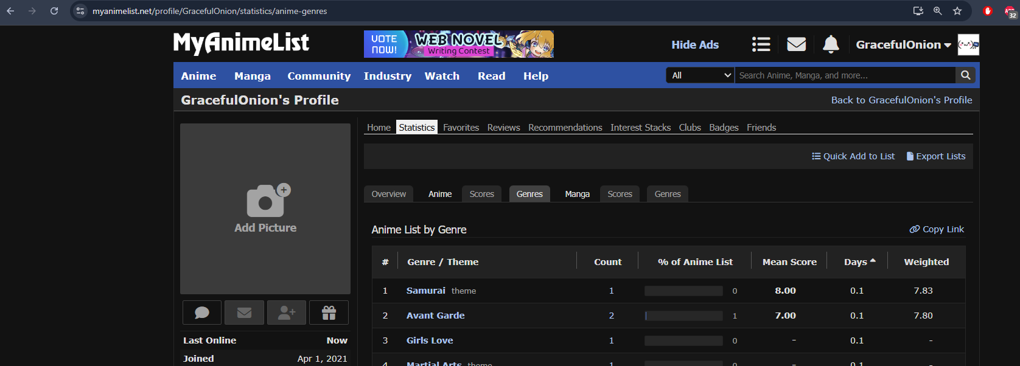
Task: Copy link to genre statistics
Action: click(937, 229)
